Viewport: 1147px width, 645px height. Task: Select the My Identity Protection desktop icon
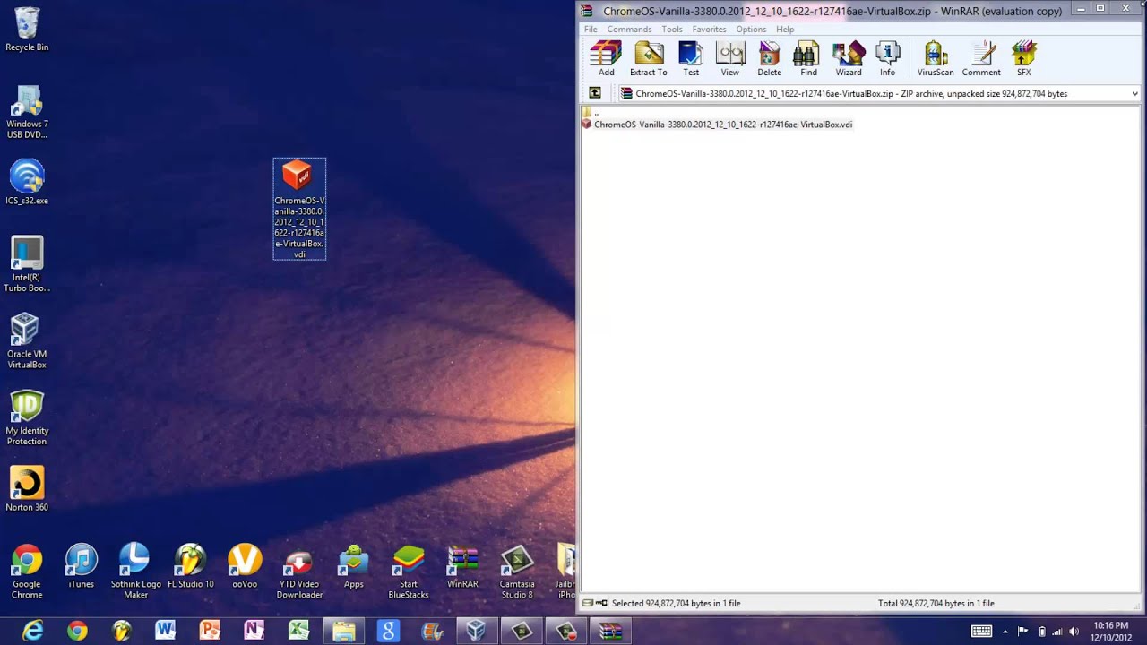(27, 418)
